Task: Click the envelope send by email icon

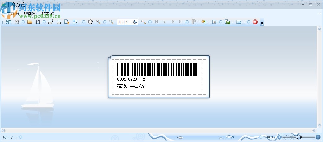Action: pos(239,22)
